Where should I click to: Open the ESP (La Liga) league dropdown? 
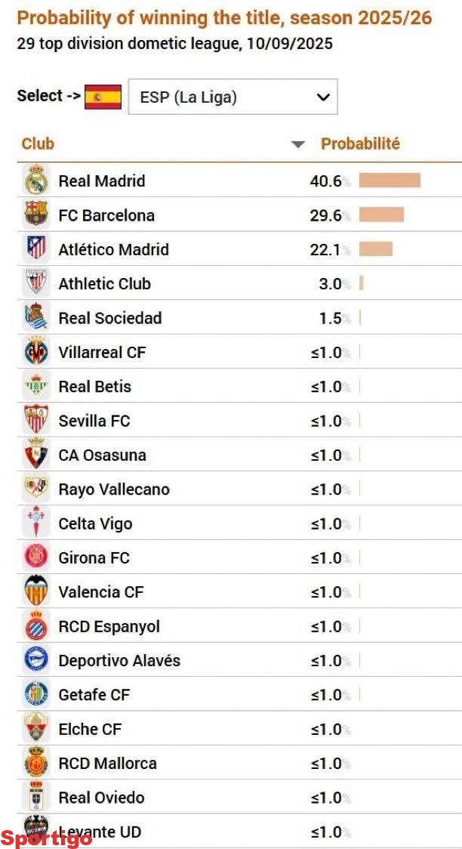pos(233,97)
